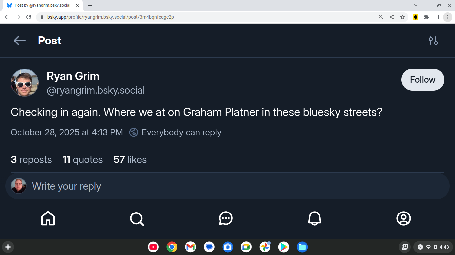Screen dimensions: 455x255
Task: Follow Ryan Grim
Action: 423,80
